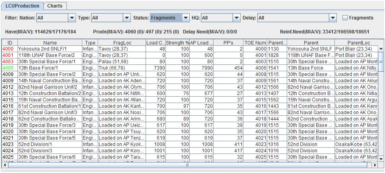Select row 82nd Naval Garrison Unit/3
Image resolution: width=385 pixels, height=173 pixels.
point(190,113)
